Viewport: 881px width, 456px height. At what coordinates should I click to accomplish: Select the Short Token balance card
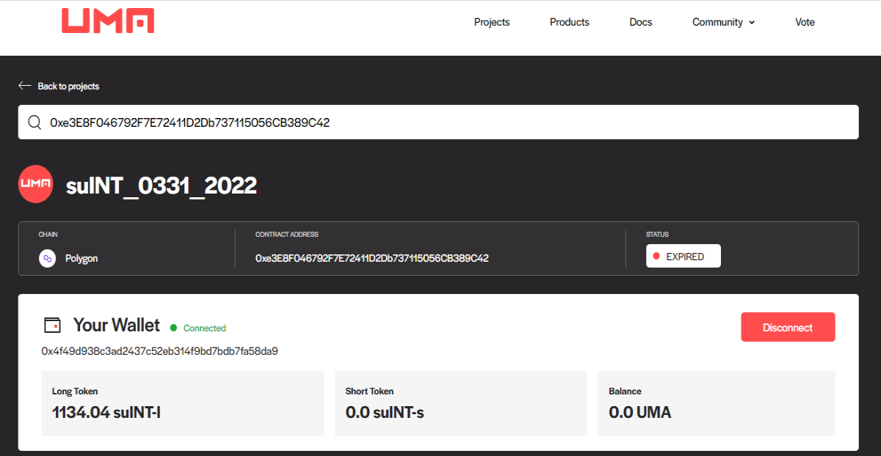(461, 403)
